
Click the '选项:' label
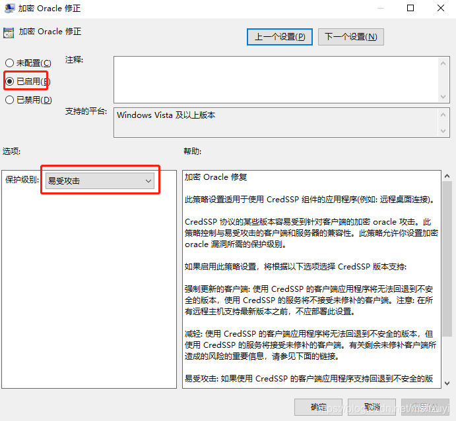pos(12,152)
